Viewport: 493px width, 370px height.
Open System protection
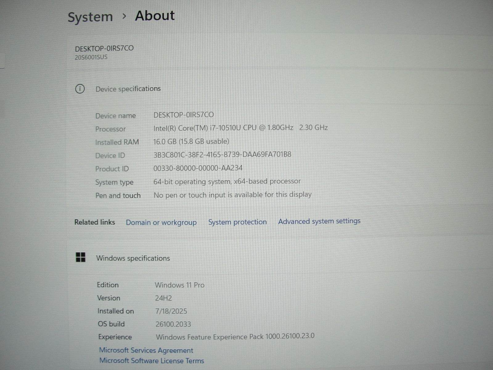pos(238,222)
